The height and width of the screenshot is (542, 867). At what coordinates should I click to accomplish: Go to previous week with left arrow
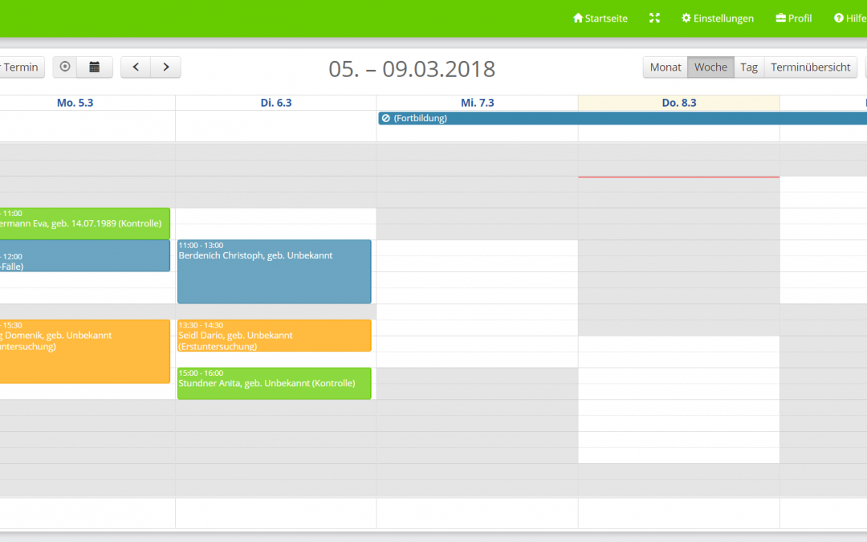tap(136, 67)
